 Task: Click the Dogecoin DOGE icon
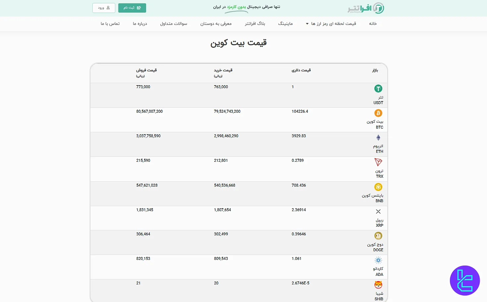[378, 236]
